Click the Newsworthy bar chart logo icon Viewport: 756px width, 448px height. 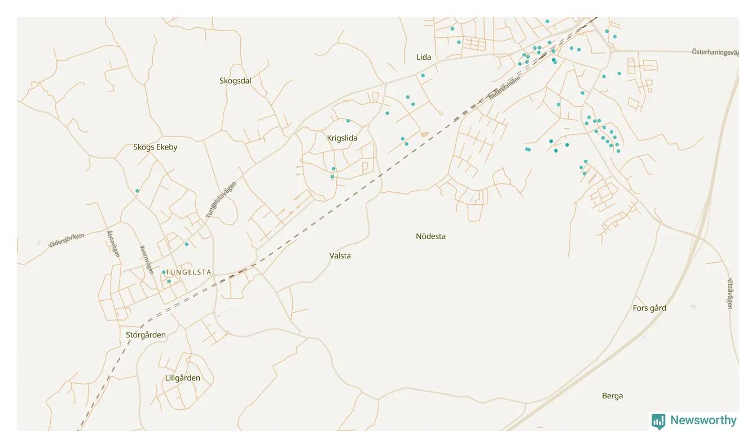[658, 421]
